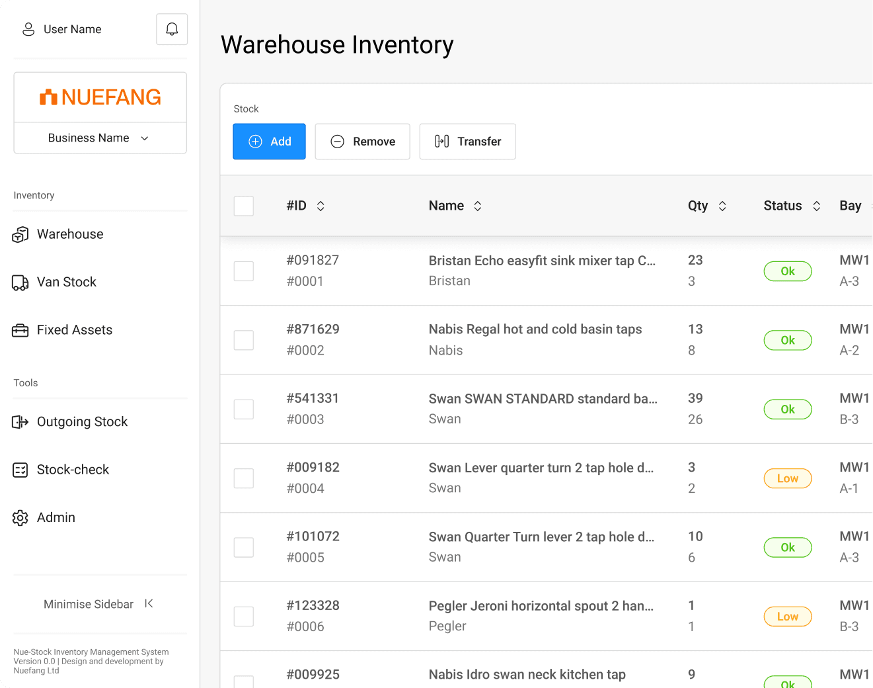Screen dimensions: 873x688
Task: Click the Low status badge for #009182
Action: pyautogui.click(x=787, y=478)
